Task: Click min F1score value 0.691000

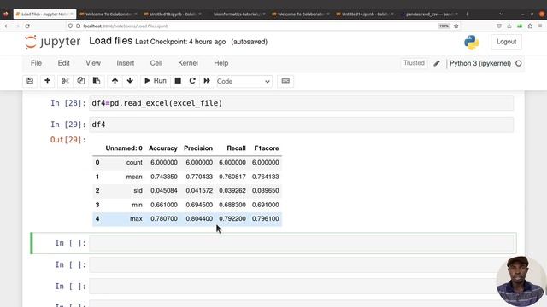Action: point(266,205)
